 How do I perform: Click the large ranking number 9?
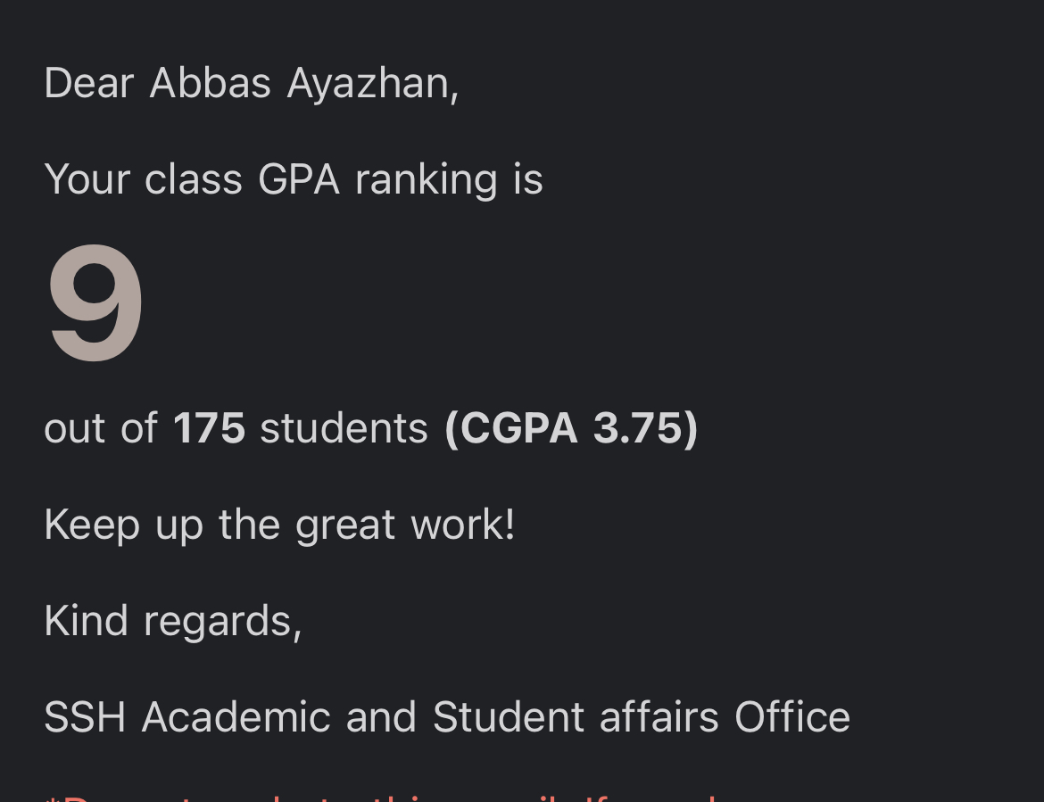click(95, 302)
